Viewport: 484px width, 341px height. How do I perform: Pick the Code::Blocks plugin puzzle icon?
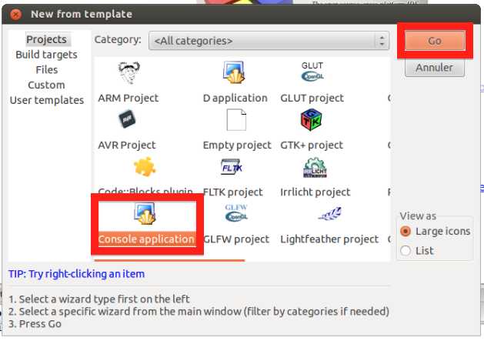pos(145,167)
